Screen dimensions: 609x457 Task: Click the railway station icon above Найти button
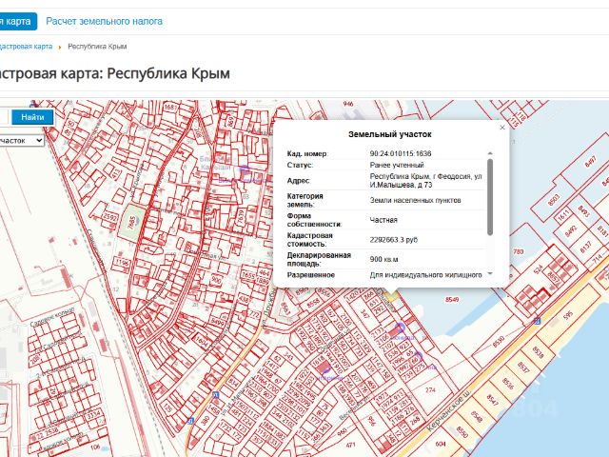pos(34,104)
